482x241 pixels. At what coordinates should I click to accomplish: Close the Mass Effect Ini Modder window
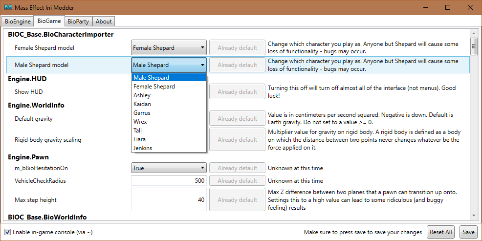[x=470, y=7]
